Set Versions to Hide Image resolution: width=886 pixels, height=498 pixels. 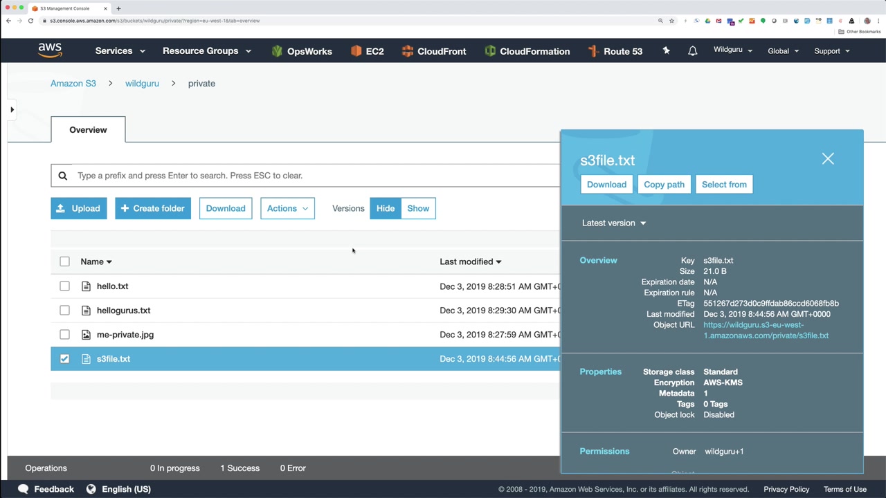click(x=386, y=208)
